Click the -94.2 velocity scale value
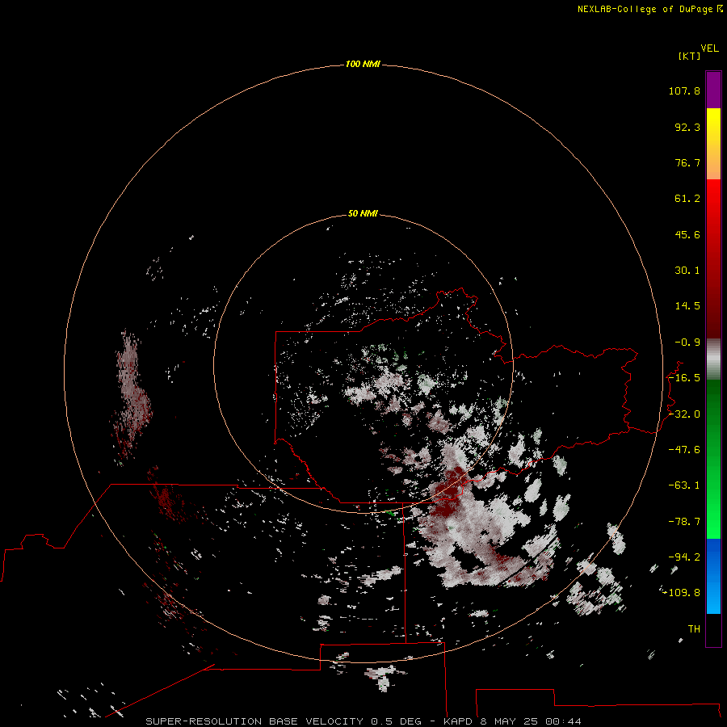The width and height of the screenshot is (727, 727). click(684, 557)
